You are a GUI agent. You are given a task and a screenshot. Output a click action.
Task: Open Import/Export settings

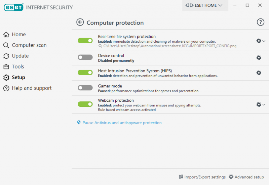tap(202, 177)
